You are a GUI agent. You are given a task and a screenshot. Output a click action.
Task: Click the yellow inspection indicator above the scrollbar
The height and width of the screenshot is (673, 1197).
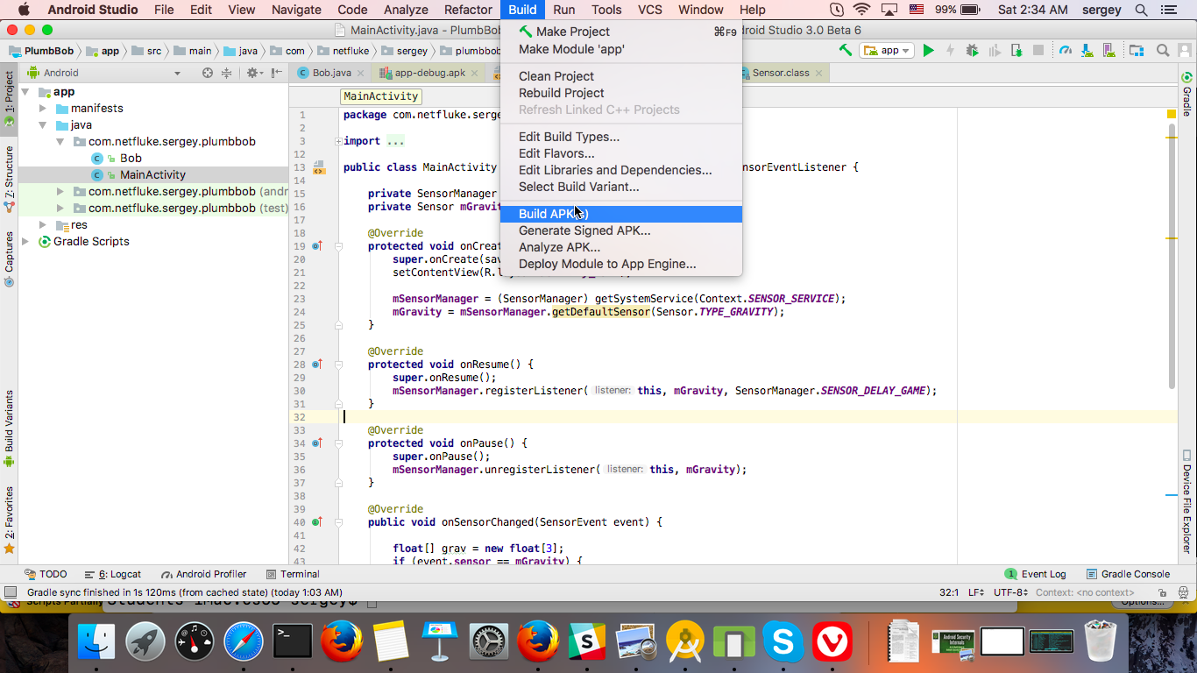click(x=1172, y=114)
